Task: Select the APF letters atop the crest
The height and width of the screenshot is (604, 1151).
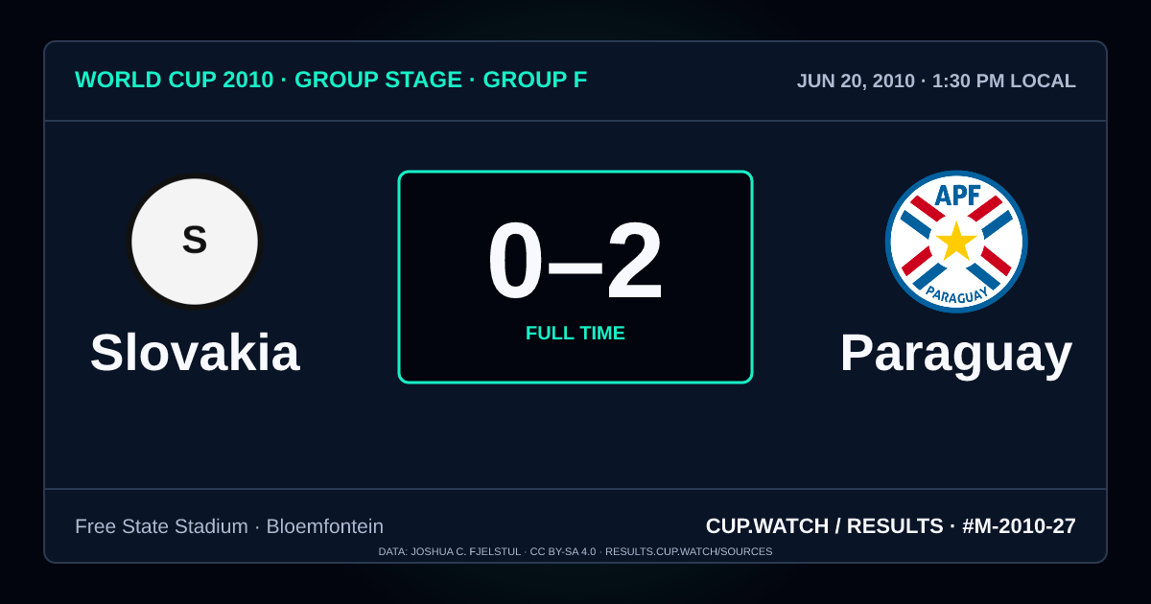Action: click(957, 196)
